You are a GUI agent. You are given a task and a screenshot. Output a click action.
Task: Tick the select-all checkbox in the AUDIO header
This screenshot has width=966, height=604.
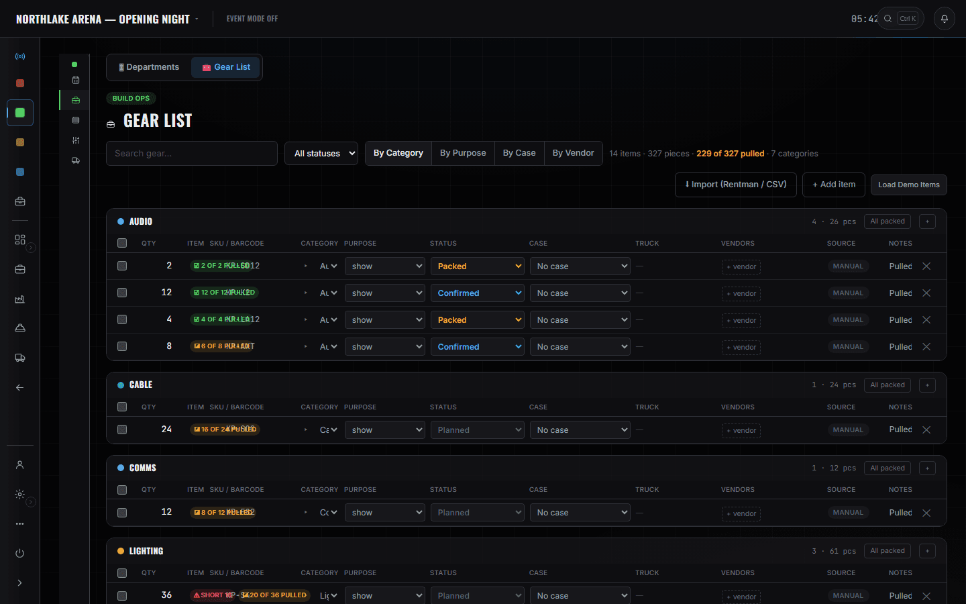(122, 243)
